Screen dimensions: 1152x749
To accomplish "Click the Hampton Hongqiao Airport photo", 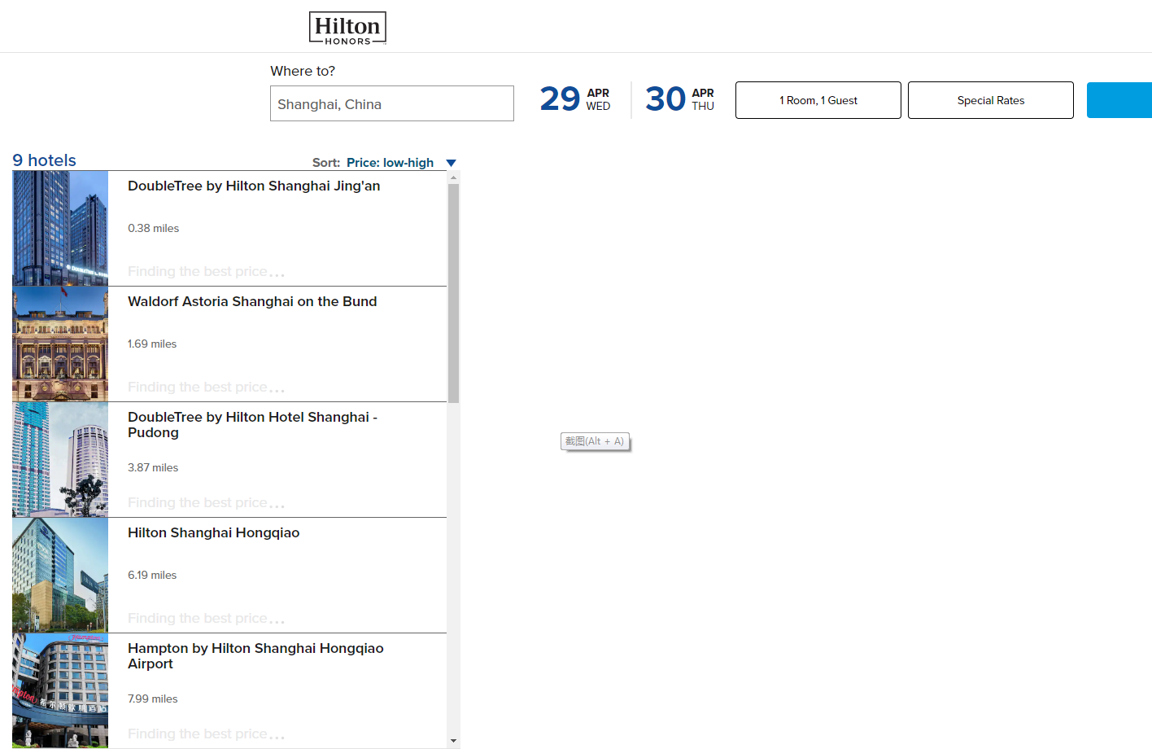I will 60,690.
